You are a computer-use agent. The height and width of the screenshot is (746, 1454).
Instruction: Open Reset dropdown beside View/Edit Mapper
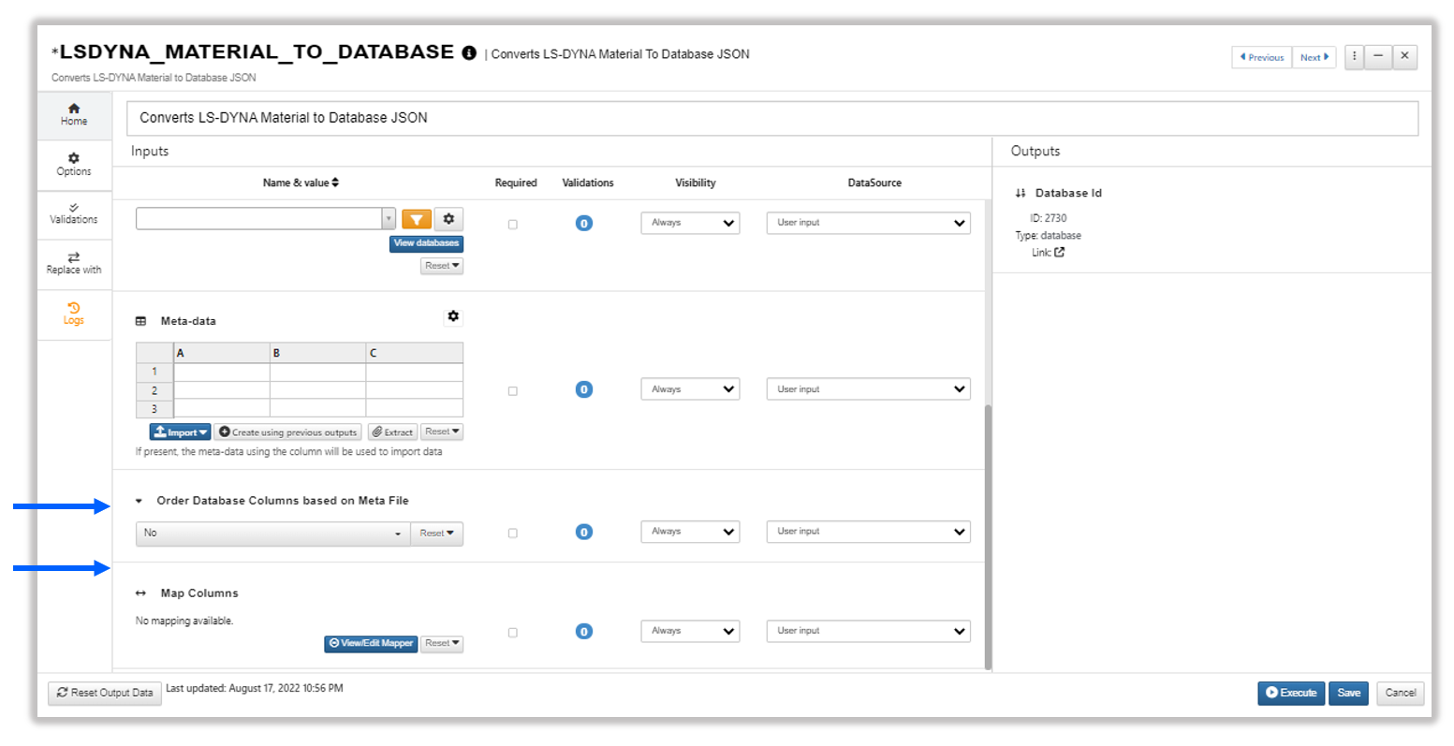tap(442, 644)
